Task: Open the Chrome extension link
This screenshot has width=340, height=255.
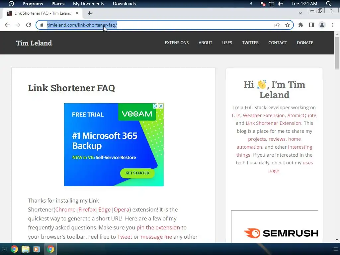Action: coord(65,210)
